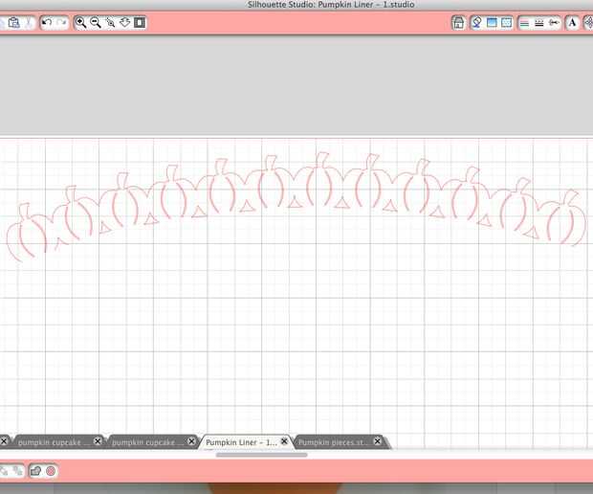Image resolution: width=593 pixels, height=494 pixels.
Task: Select the rightmost pumpkin outline on canvas
Action: click(563, 218)
